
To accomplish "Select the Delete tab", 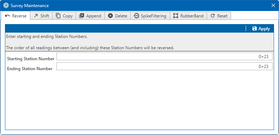I will [x=117, y=16].
